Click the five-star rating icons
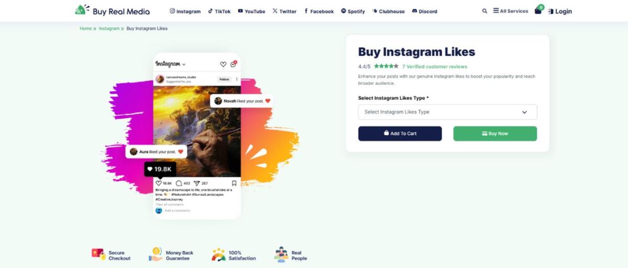This screenshot has height=268, width=628. pyautogui.click(x=386, y=66)
